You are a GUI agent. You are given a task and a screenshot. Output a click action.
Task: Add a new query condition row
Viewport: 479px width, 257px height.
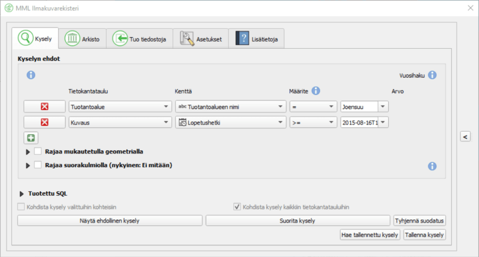click(31, 138)
